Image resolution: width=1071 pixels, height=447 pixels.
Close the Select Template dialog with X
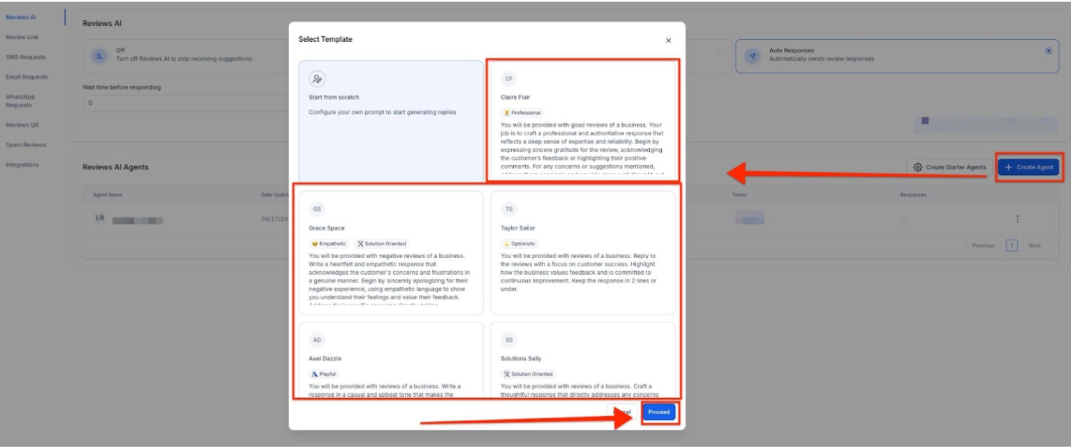668,40
